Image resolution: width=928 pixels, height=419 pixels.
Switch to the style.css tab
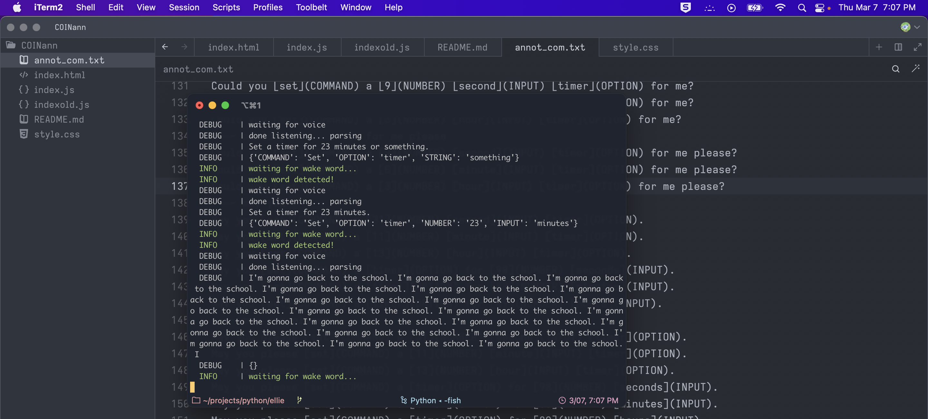tap(635, 47)
